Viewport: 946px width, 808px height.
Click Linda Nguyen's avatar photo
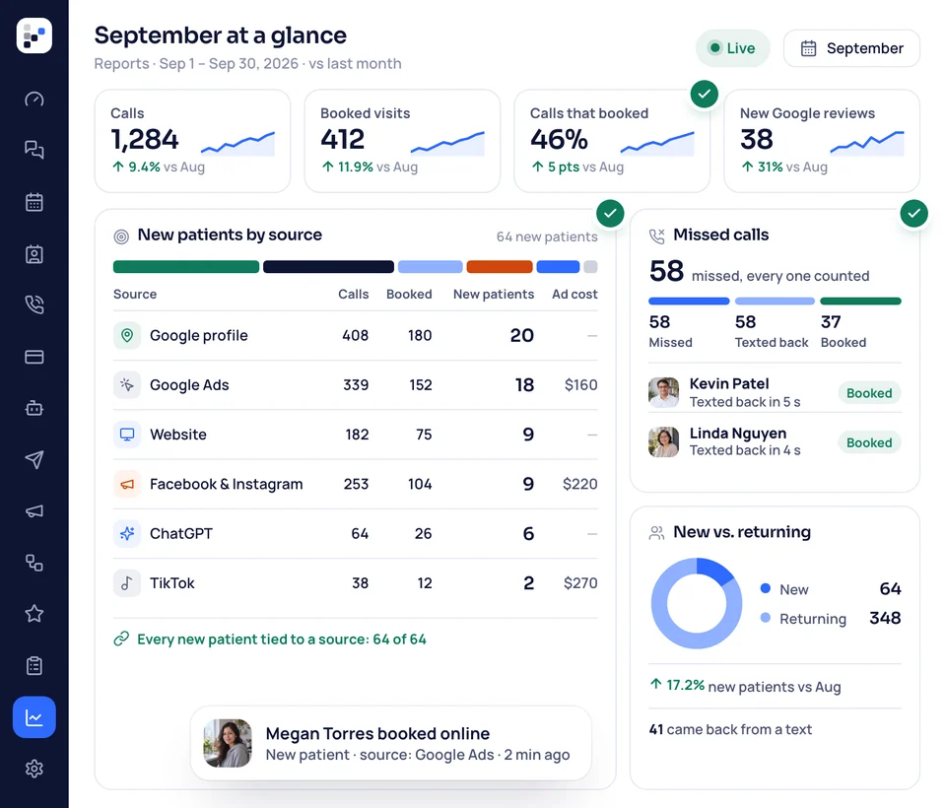tap(663, 442)
